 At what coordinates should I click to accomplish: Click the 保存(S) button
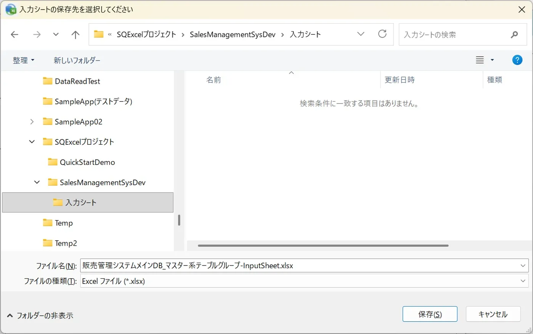click(x=430, y=314)
